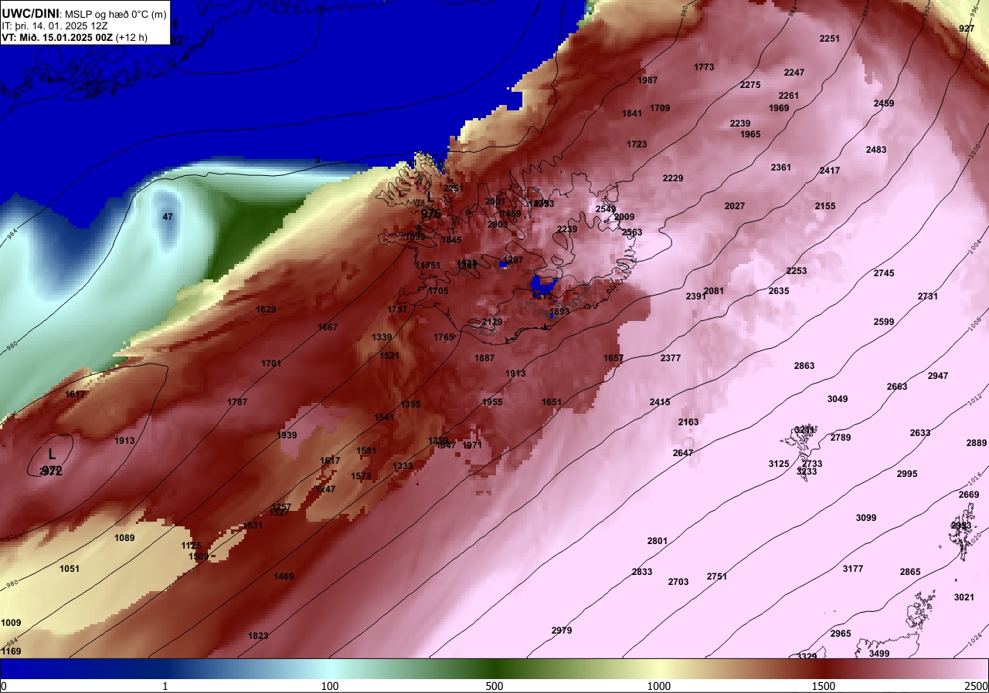The height and width of the screenshot is (693, 989).
Task: Click the UWC/DINI title text
Action: pyautogui.click(x=30, y=13)
